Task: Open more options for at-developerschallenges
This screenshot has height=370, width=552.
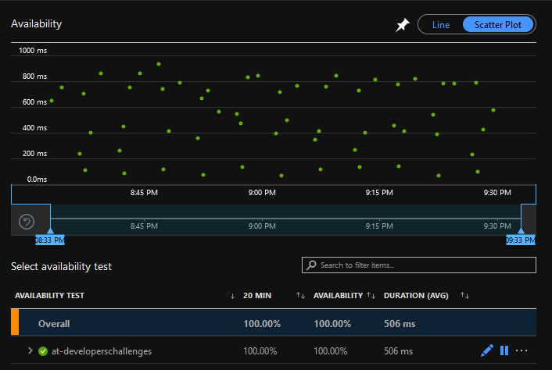Action: 522,350
